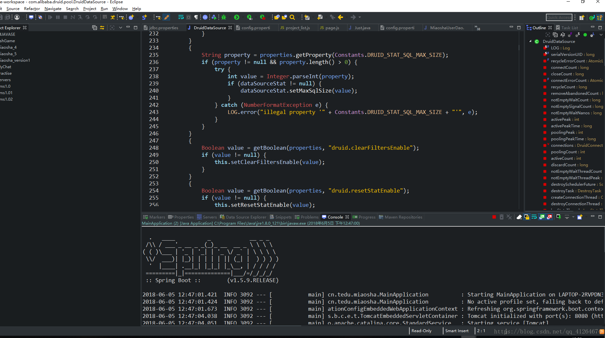Open the Source menu
This screenshot has width=605, height=338.
13,9
